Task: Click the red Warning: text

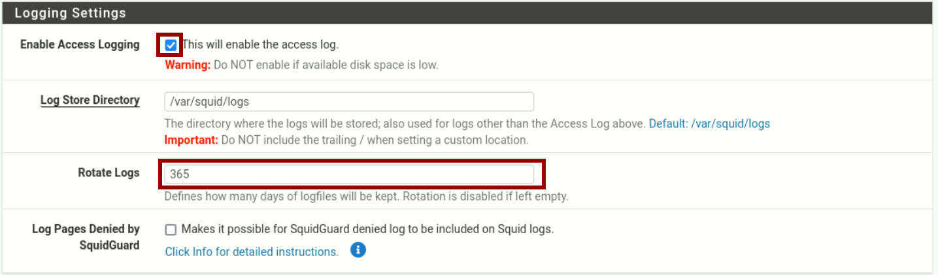Action: pos(188,65)
